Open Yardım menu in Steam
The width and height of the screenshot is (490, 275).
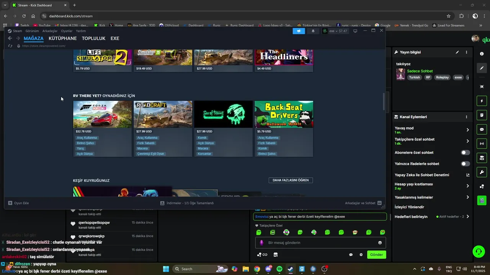point(81,31)
